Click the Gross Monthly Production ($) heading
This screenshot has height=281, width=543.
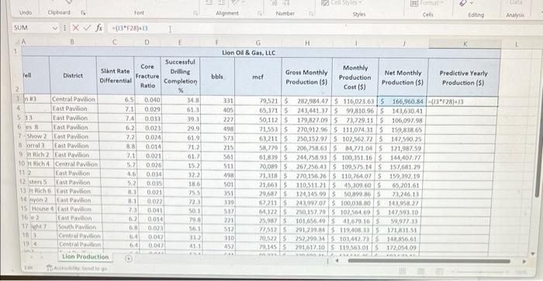(x=306, y=77)
